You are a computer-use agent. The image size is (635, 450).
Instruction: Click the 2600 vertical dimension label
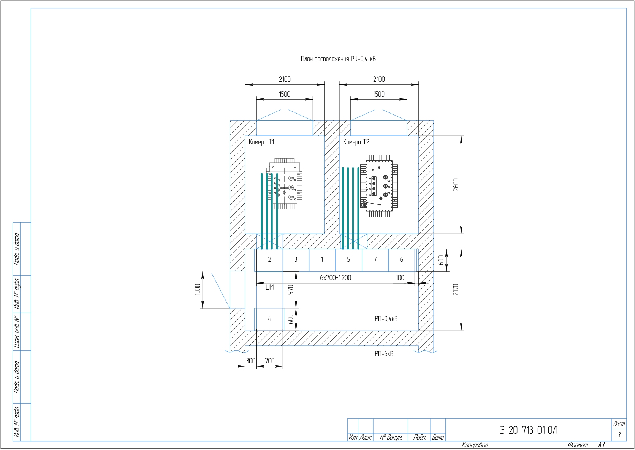pos(456,185)
